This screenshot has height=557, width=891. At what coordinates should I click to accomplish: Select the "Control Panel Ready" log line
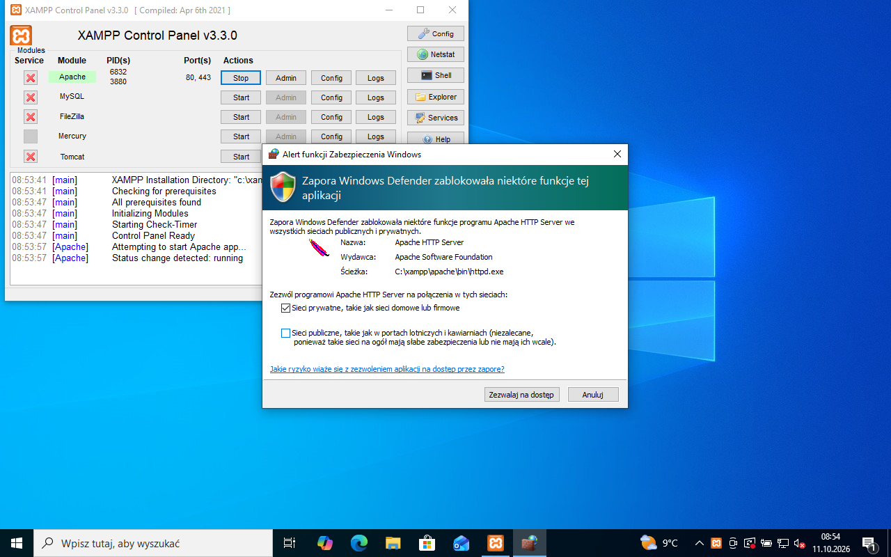[153, 235]
